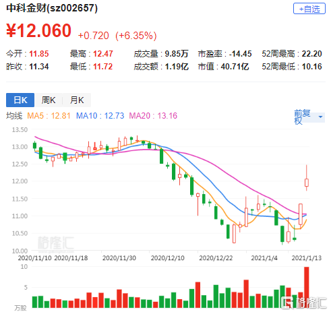This screenshot has width=331, height=314.
Task: Click the 52周最高 value 22.20
Action: click(312, 54)
